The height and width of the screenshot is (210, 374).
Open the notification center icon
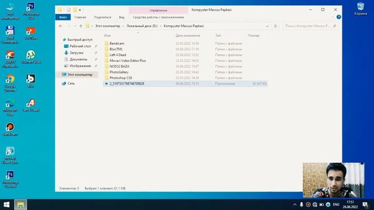[365, 205]
